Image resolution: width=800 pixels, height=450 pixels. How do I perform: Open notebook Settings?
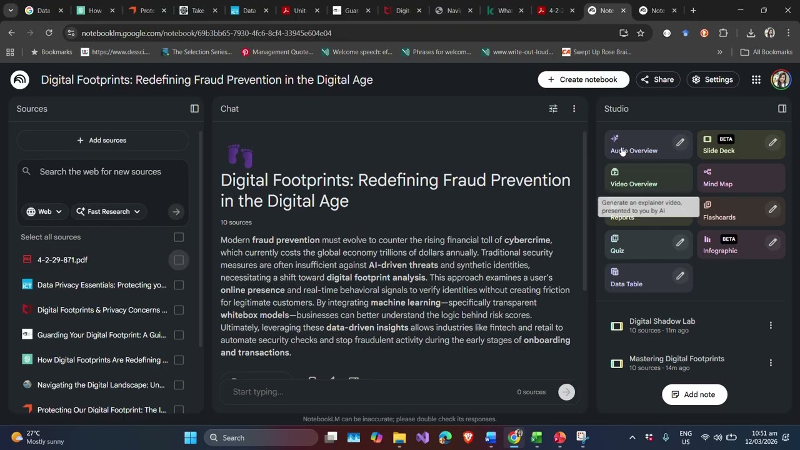712,79
